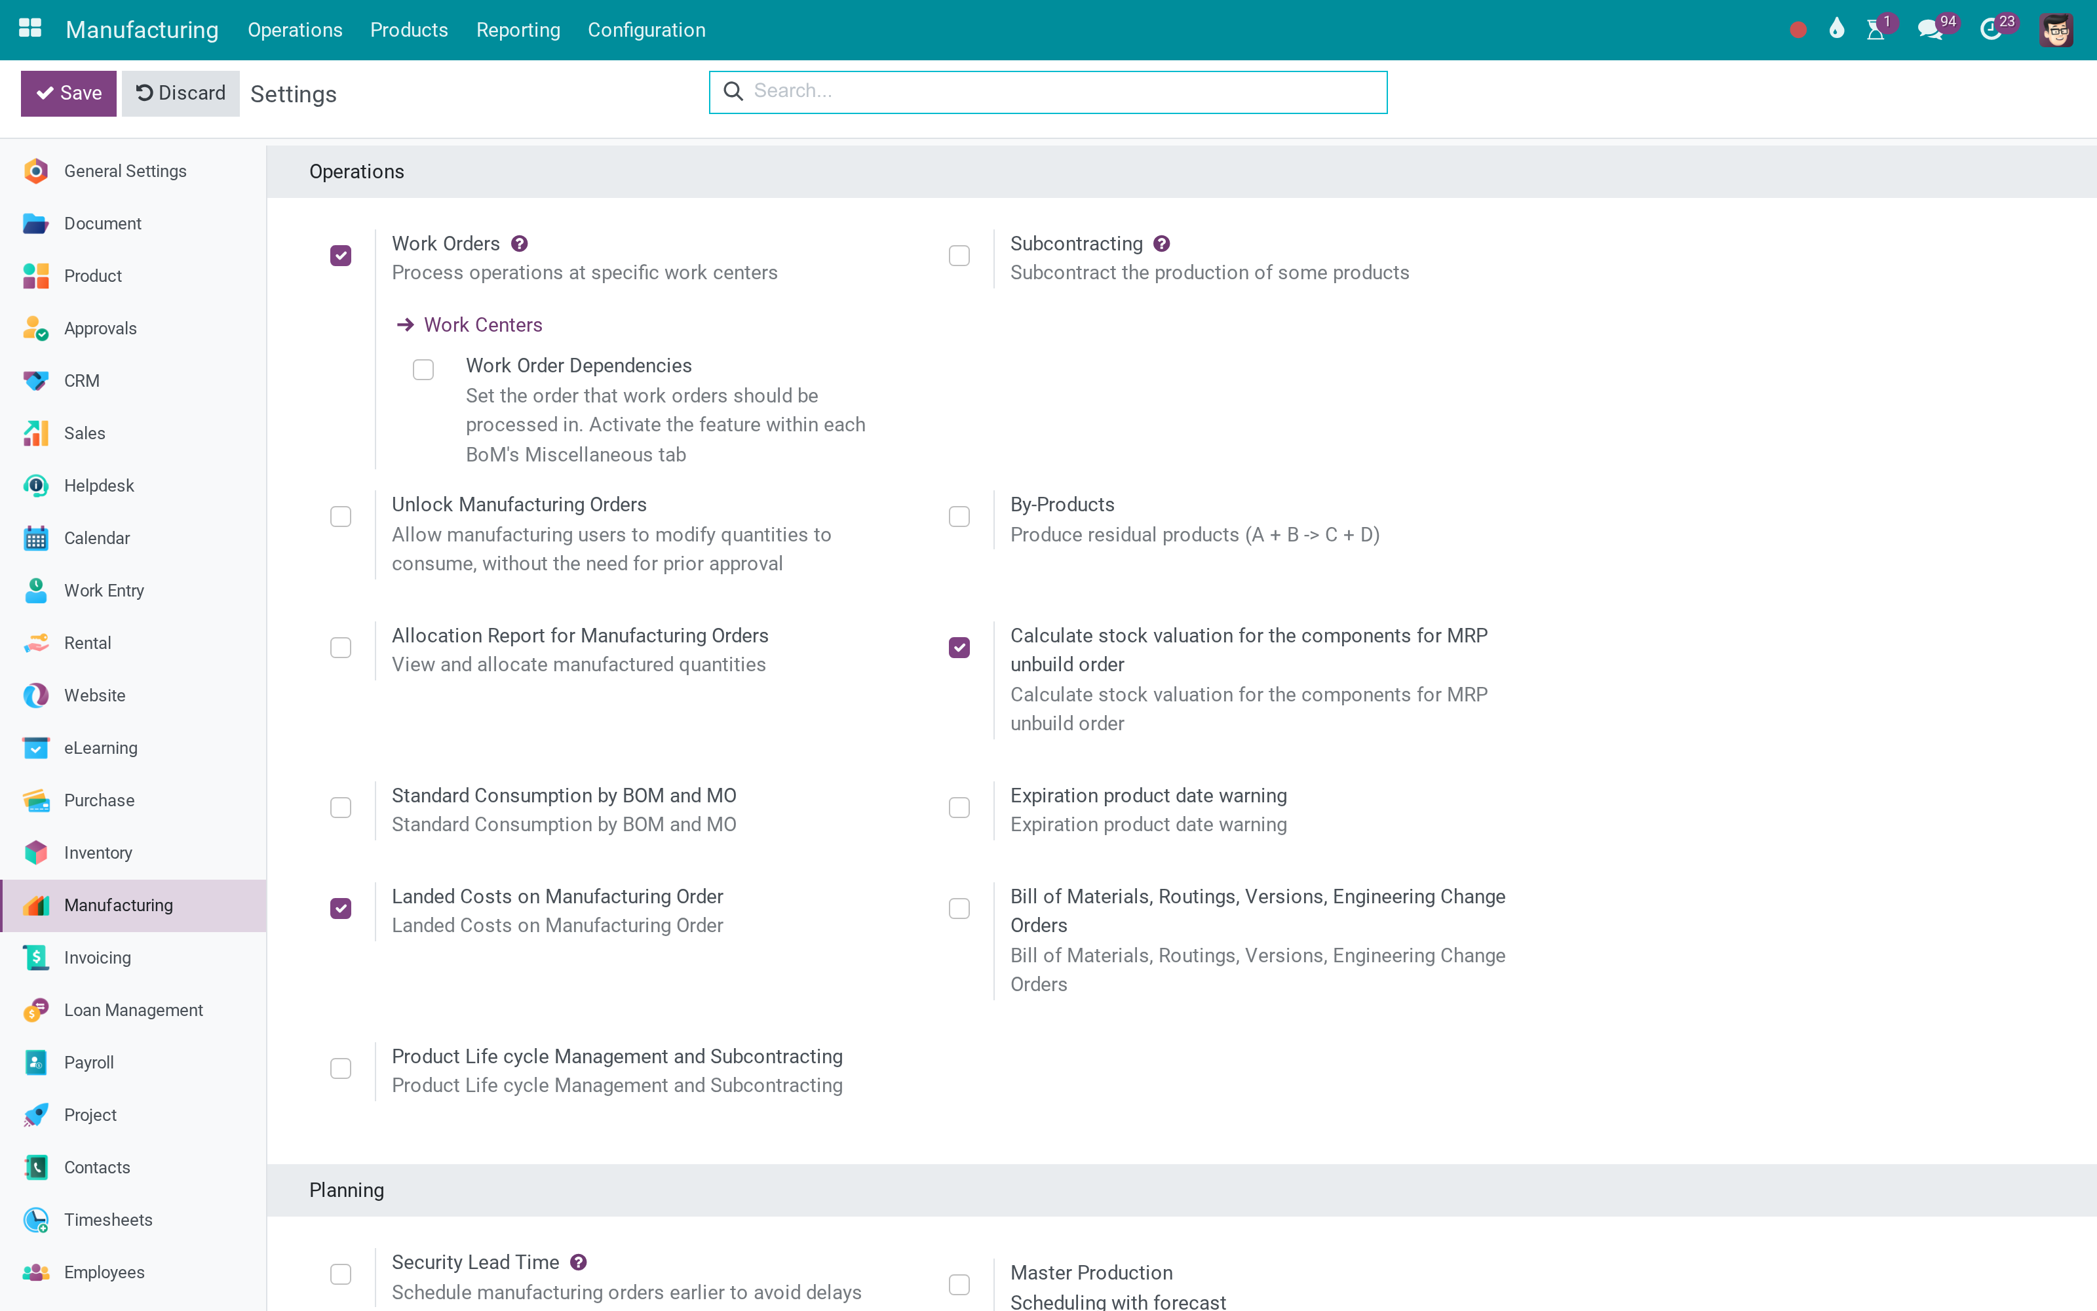
Task: Select the CRM sidebar icon
Action: click(x=35, y=381)
